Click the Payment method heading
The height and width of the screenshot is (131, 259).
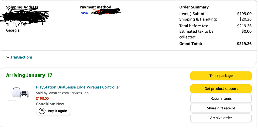(95, 7)
